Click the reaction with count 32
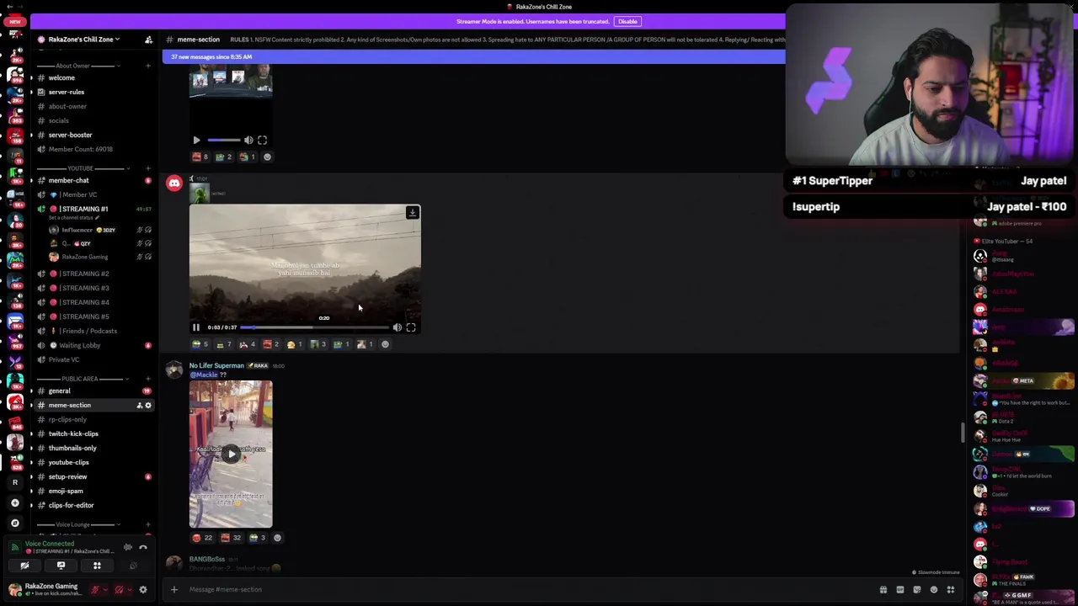The image size is (1078, 606). pyautogui.click(x=231, y=538)
